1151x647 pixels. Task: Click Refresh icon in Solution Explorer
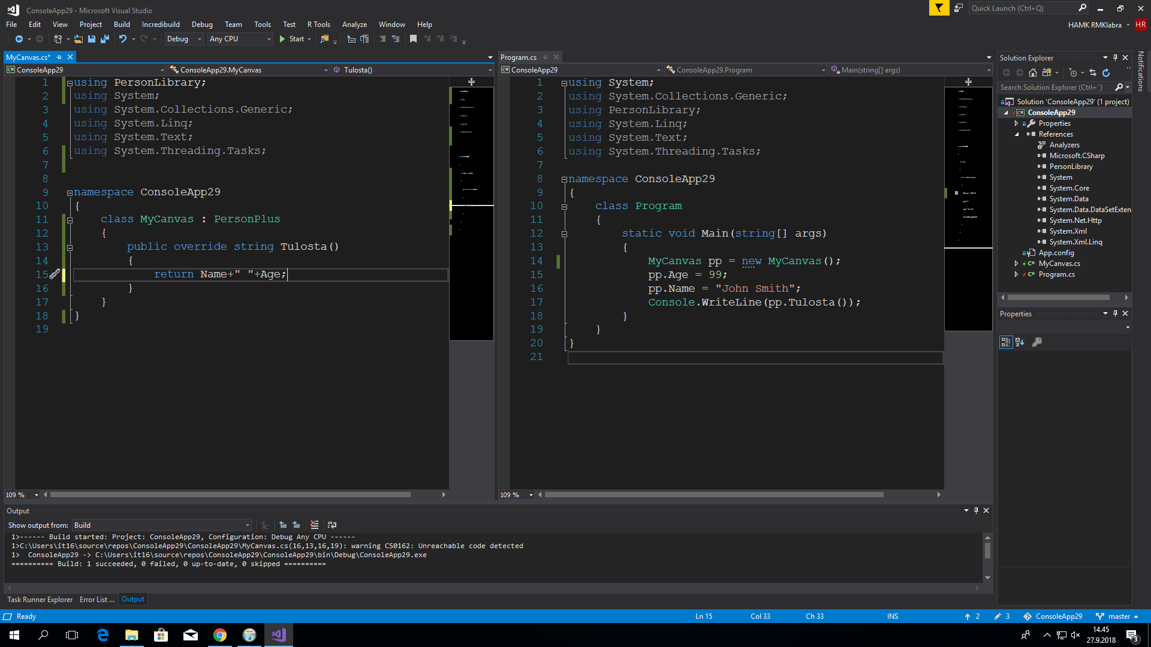[1106, 72]
